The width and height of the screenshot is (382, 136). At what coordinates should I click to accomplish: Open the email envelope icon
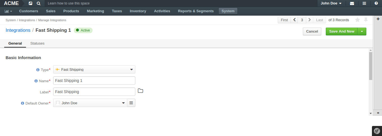tap(352, 3)
